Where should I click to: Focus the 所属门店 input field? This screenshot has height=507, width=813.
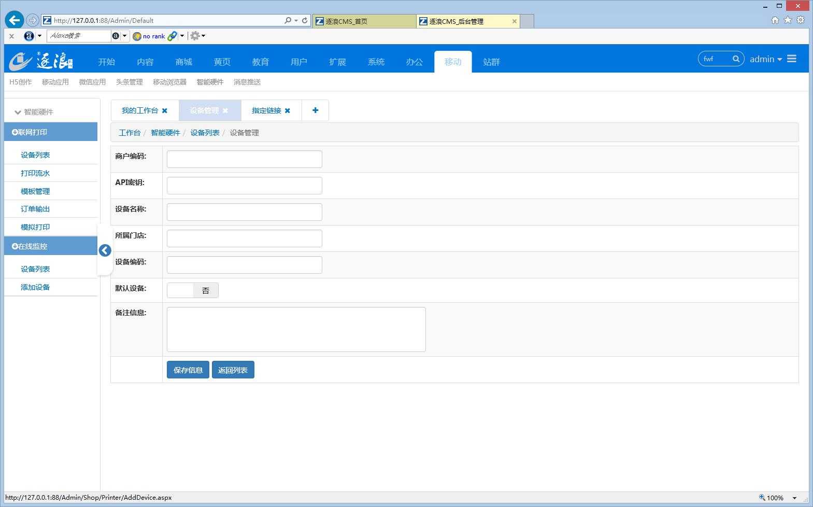pyautogui.click(x=245, y=238)
